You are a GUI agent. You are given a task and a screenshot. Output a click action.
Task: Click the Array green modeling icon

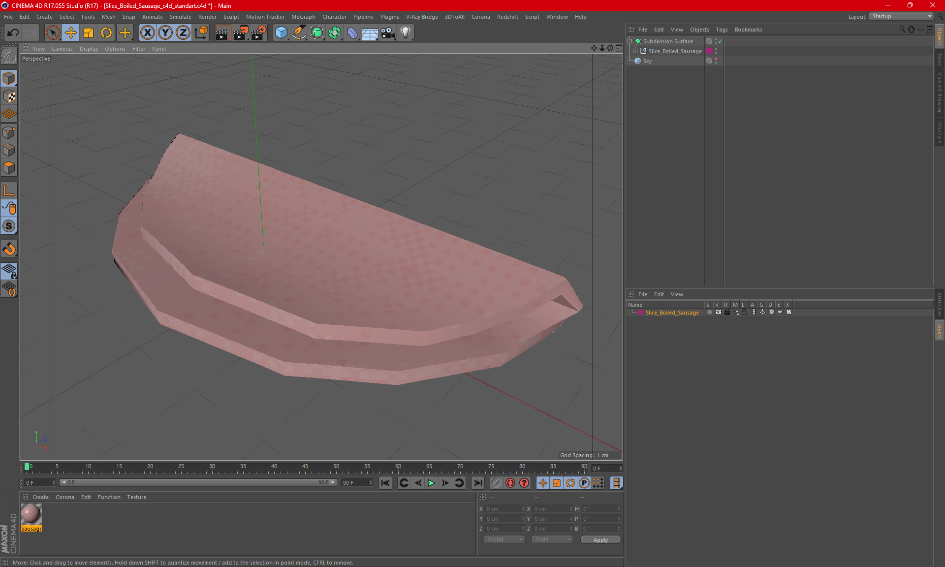click(x=335, y=33)
